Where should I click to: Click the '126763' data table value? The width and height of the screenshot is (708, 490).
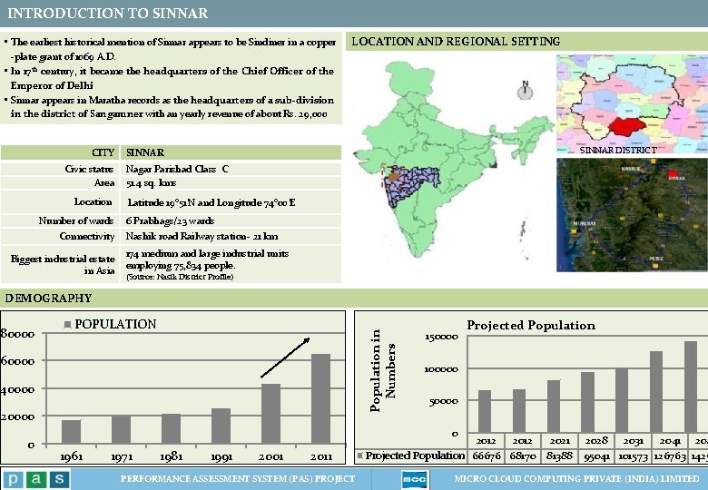[670, 456]
